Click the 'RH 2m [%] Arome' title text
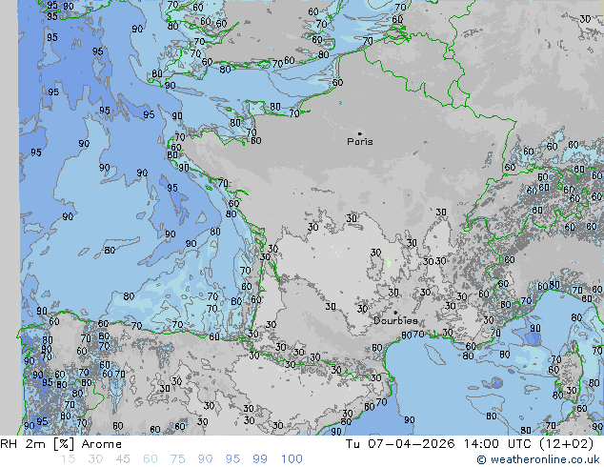The width and height of the screenshot is (604, 467). point(61,444)
